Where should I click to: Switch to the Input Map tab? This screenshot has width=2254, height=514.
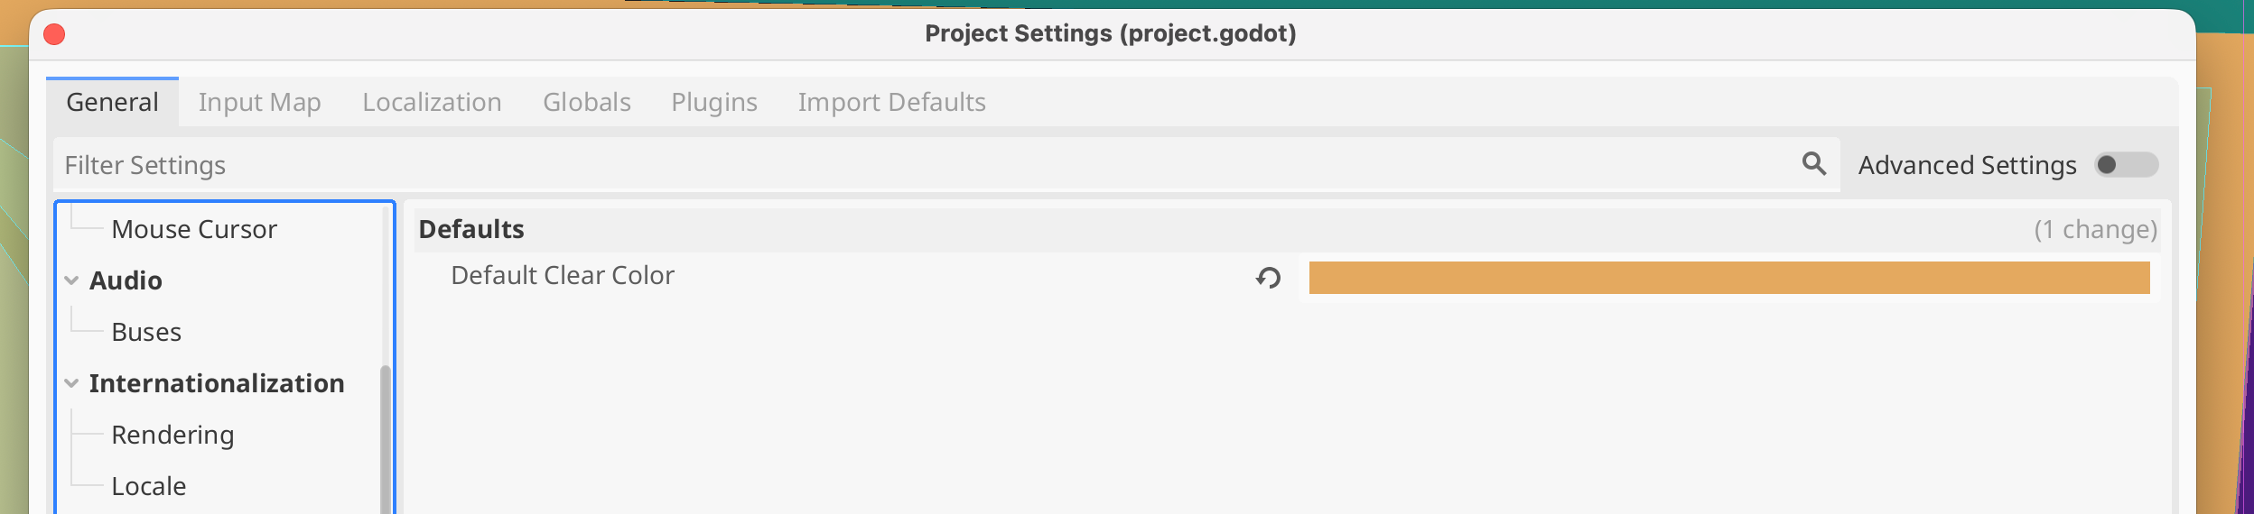click(x=259, y=103)
